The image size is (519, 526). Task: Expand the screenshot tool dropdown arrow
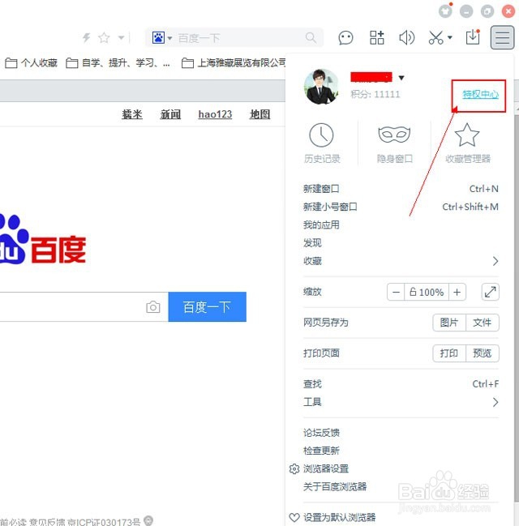point(450,37)
